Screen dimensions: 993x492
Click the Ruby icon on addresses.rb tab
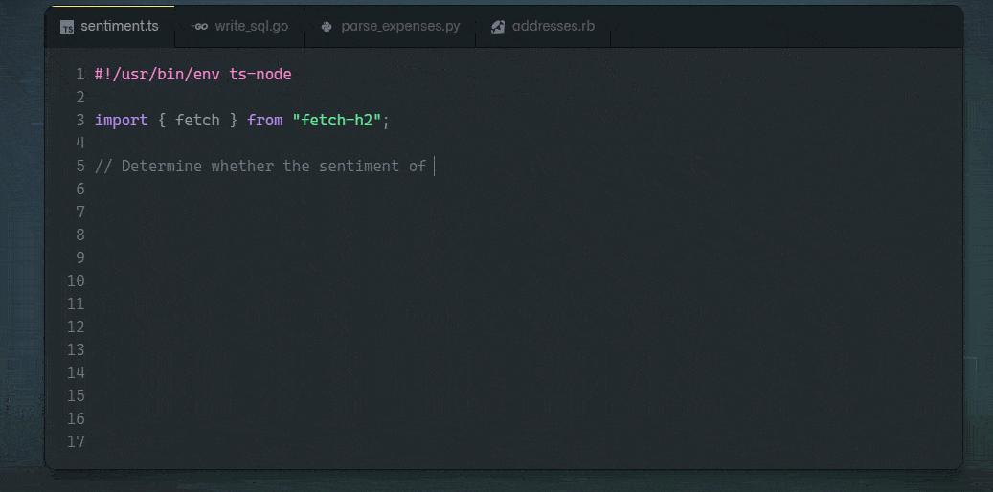pos(498,27)
